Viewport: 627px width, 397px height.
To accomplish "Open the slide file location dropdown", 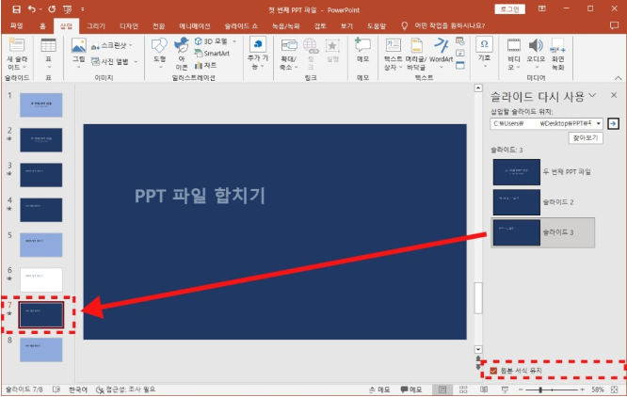I will coord(598,123).
